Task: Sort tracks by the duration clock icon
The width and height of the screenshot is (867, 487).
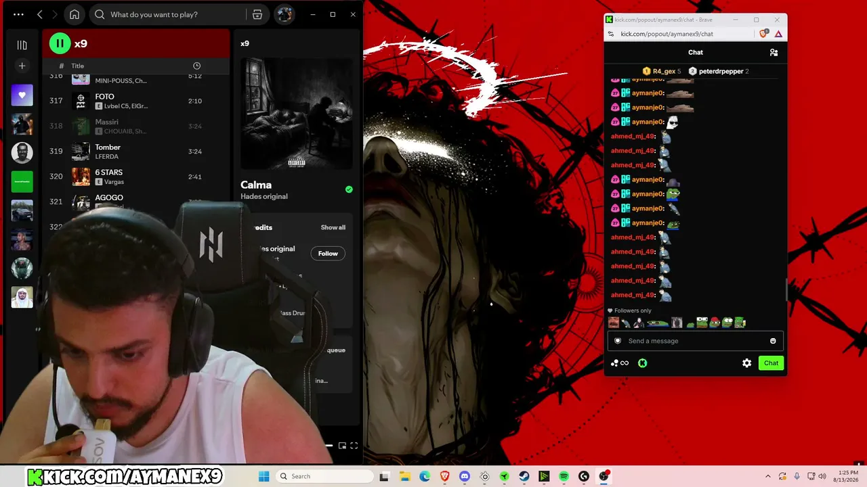Action: click(x=196, y=66)
